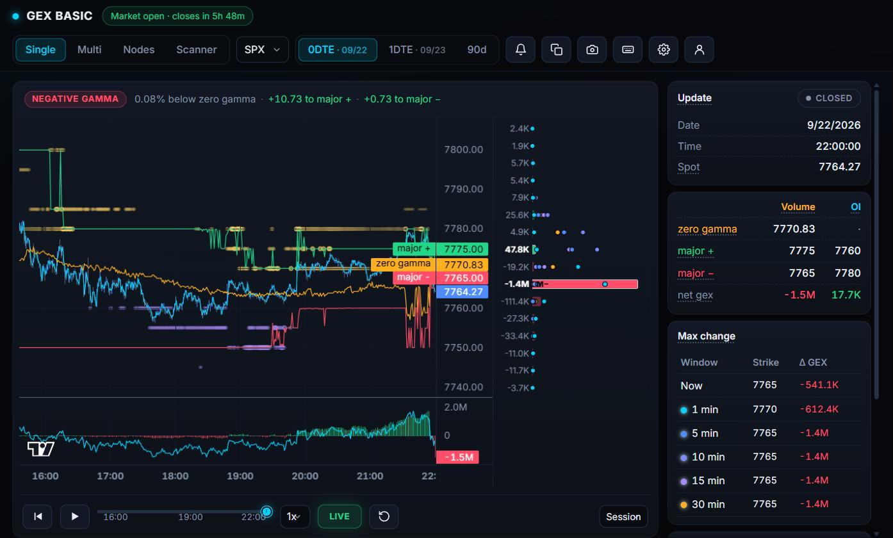The width and height of the screenshot is (893, 538).
Task: Click the net gex row label
Action: coord(695,295)
